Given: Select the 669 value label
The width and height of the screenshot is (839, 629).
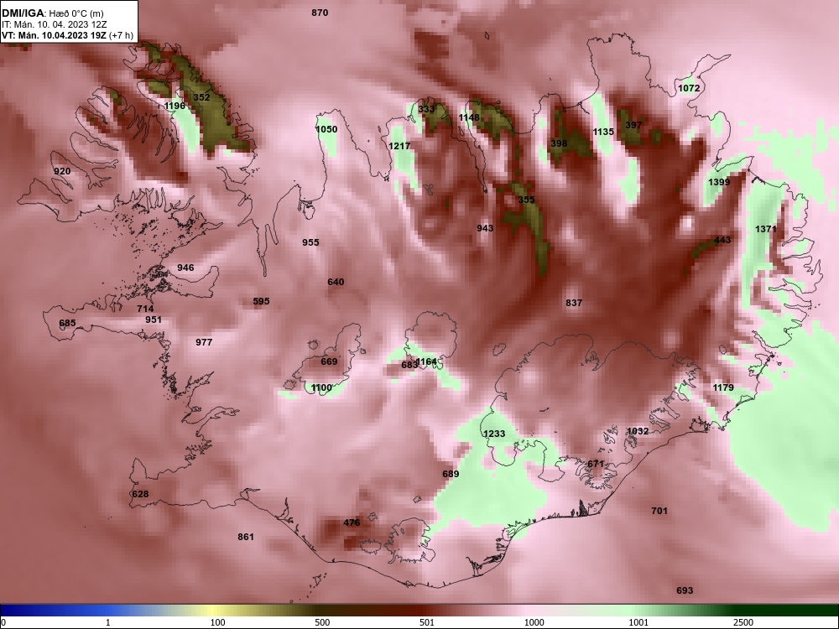Looking at the screenshot, I should click(x=329, y=361).
